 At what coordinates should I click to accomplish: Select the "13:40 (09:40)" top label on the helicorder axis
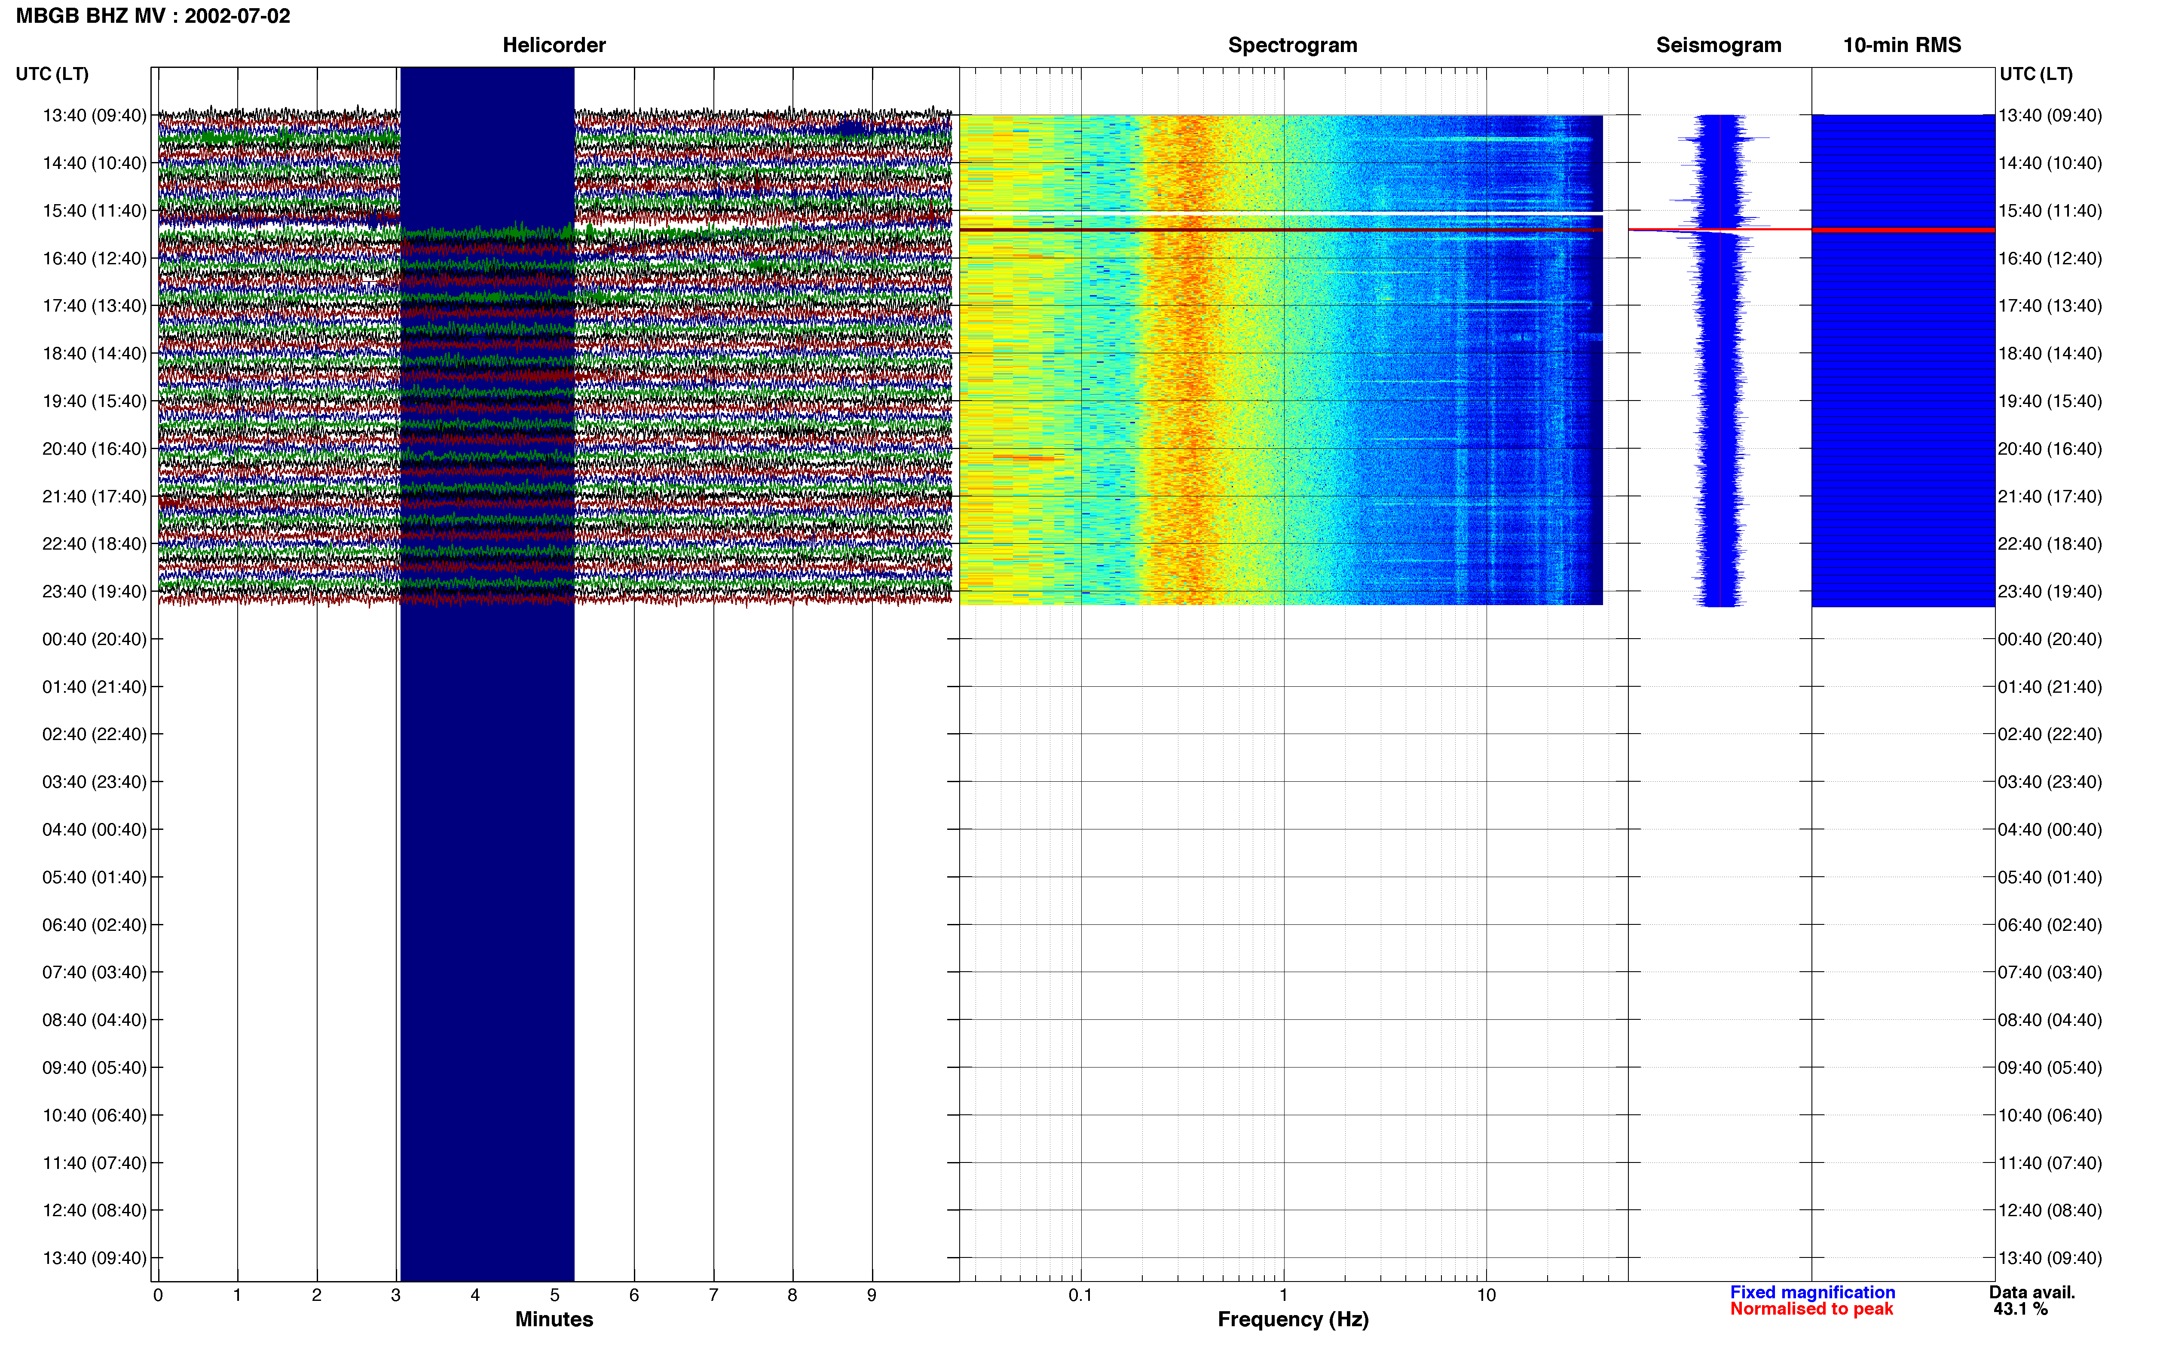(95, 115)
